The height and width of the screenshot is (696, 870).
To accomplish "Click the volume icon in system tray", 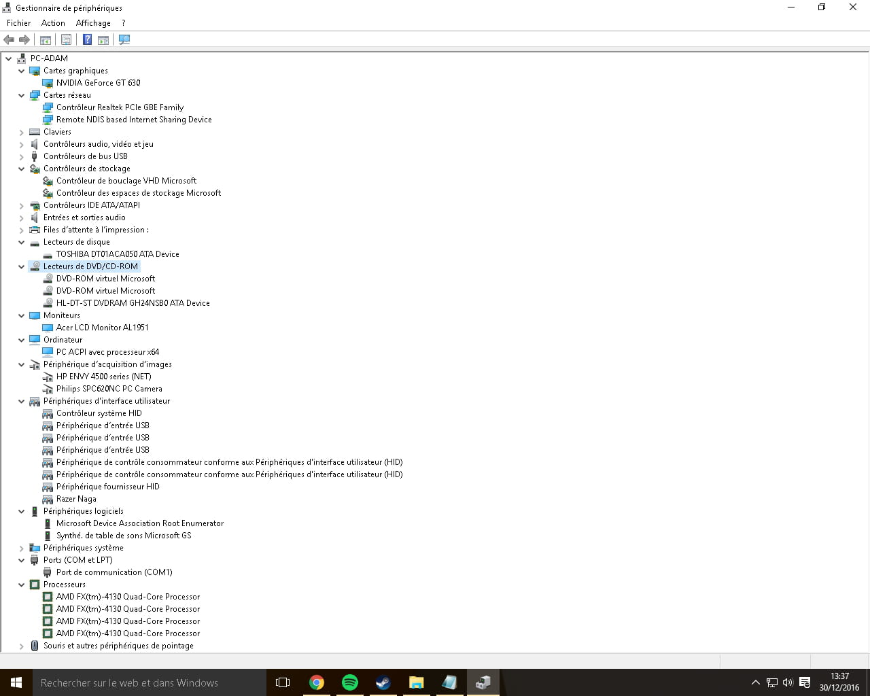I will [x=788, y=682].
